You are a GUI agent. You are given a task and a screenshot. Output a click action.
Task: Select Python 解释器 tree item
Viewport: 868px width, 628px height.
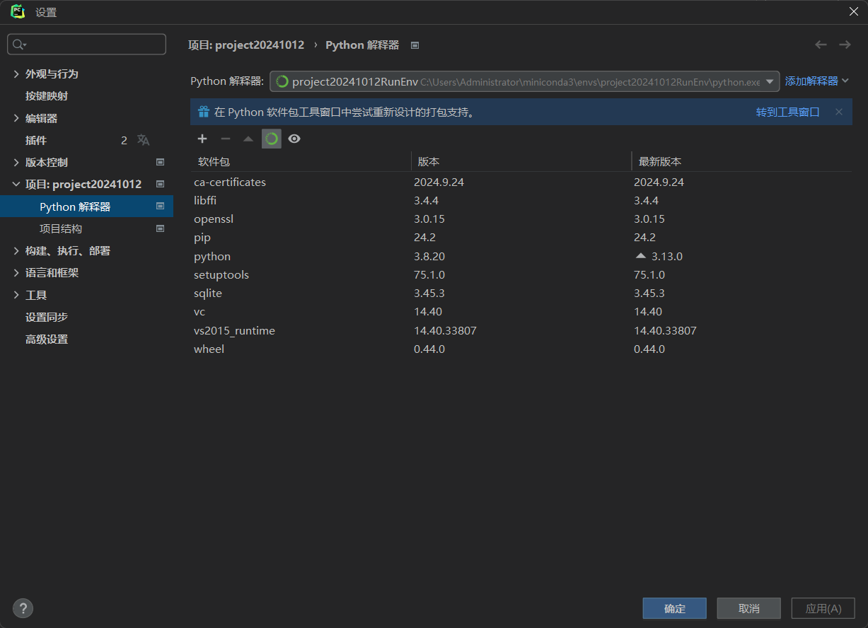click(x=86, y=207)
